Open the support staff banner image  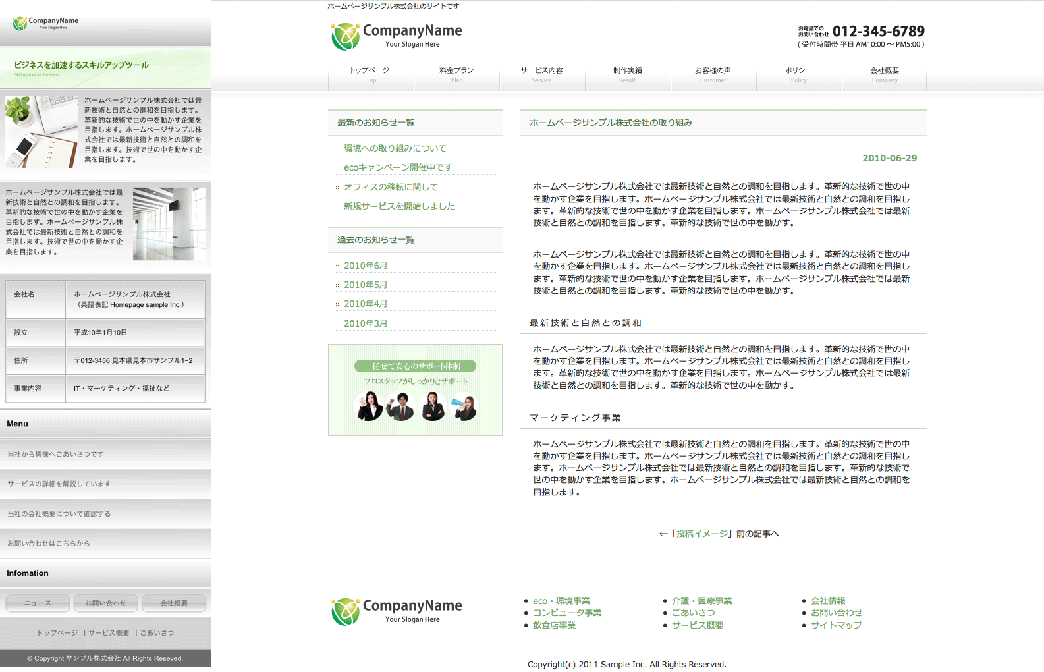point(415,390)
